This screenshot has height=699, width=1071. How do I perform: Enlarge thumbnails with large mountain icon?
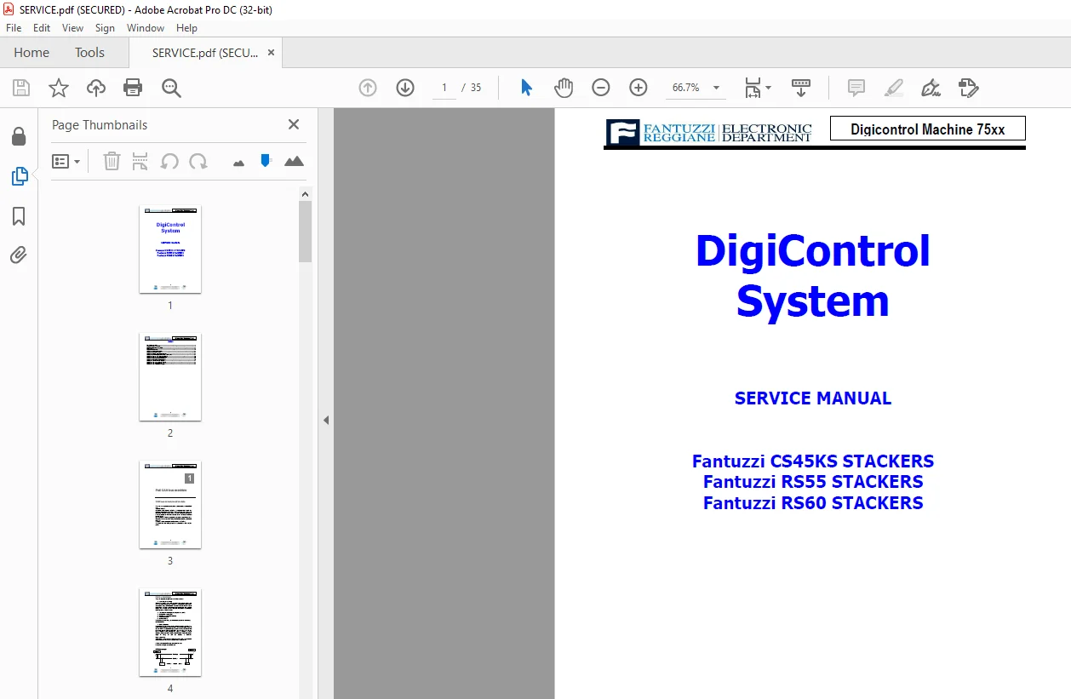(294, 161)
